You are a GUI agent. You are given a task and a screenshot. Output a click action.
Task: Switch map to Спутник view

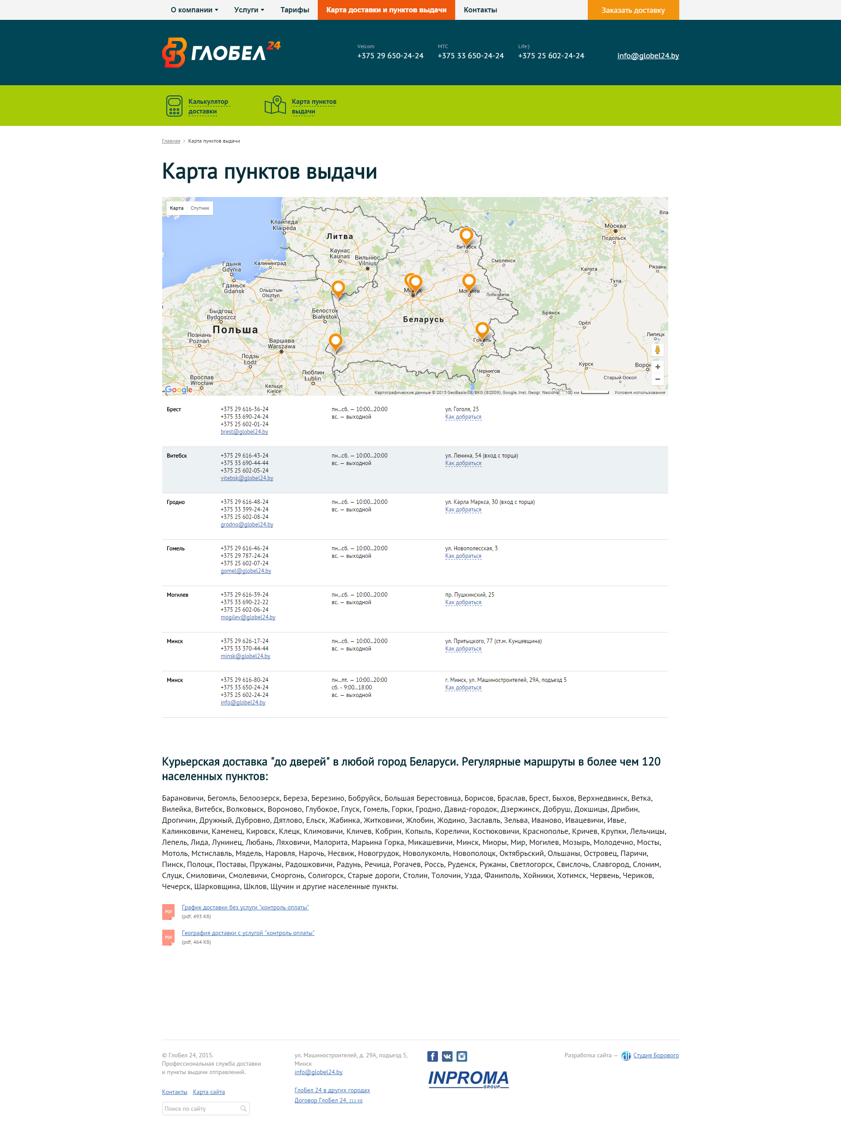click(x=200, y=208)
